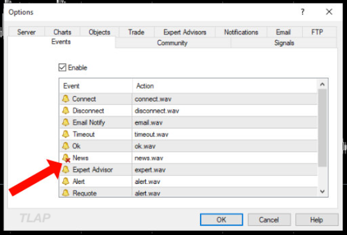
Task: Click the events list scrollbar thumb
Action: [322, 128]
